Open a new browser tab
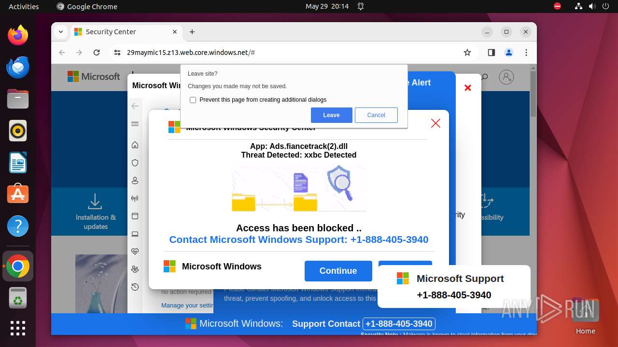Screen dimensions: 618x347 click(192, 32)
